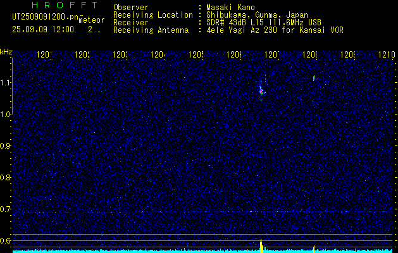Click the faint horizontal carrier line near 0.7 kHz
Screen dimensions: 398x253
point(202,212)
